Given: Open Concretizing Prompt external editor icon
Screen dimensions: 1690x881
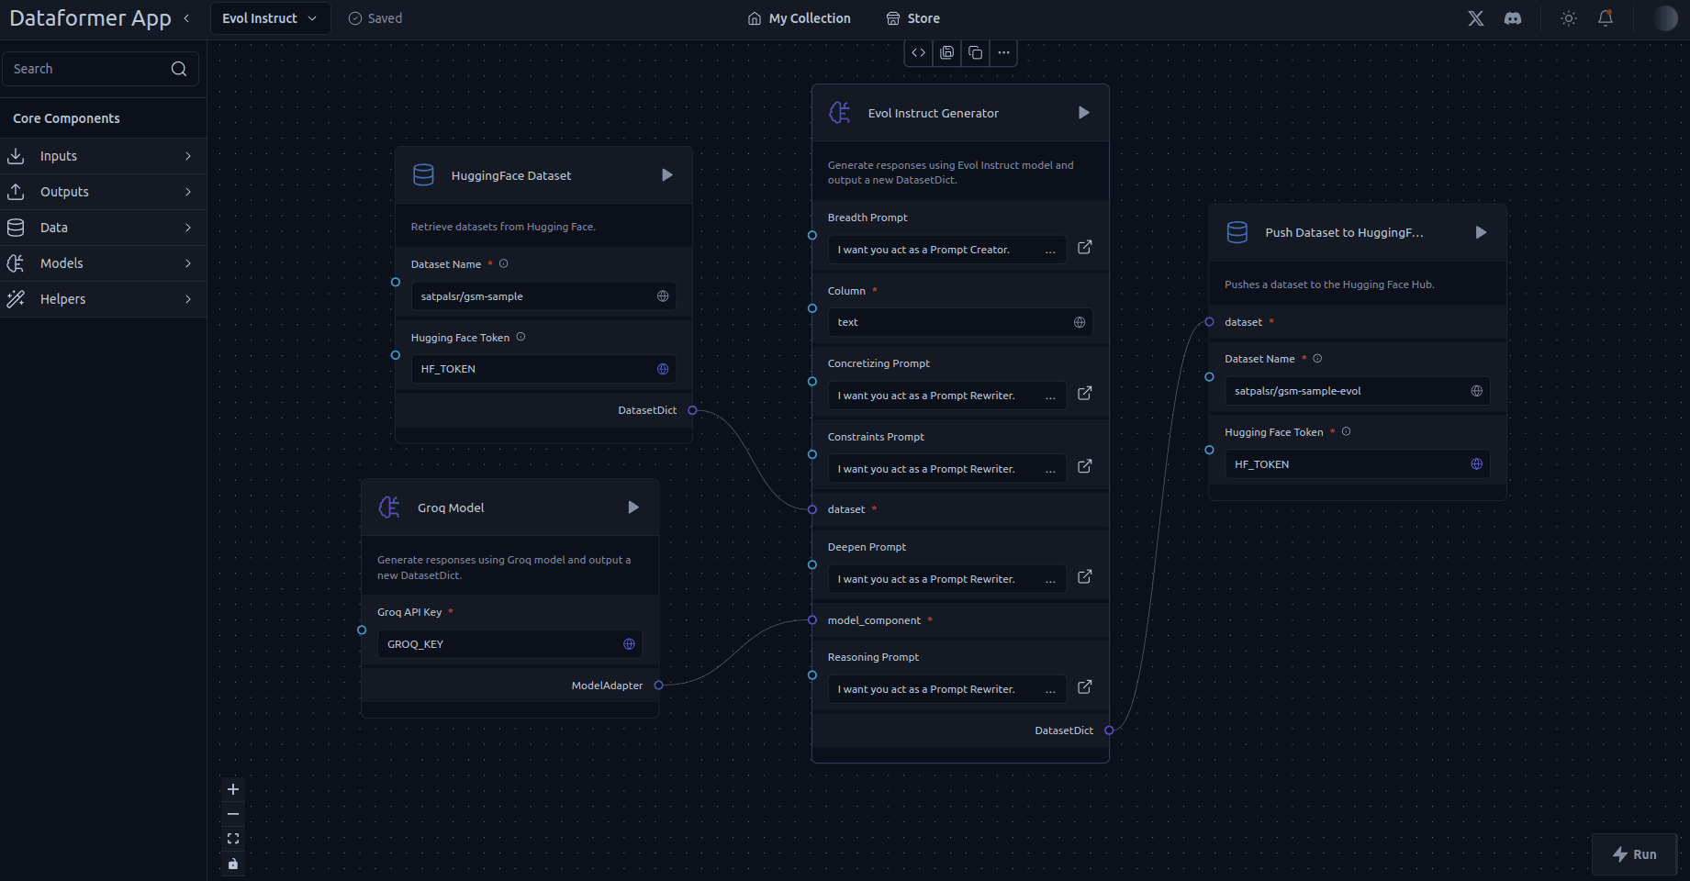Looking at the screenshot, I should (x=1085, y=393).
